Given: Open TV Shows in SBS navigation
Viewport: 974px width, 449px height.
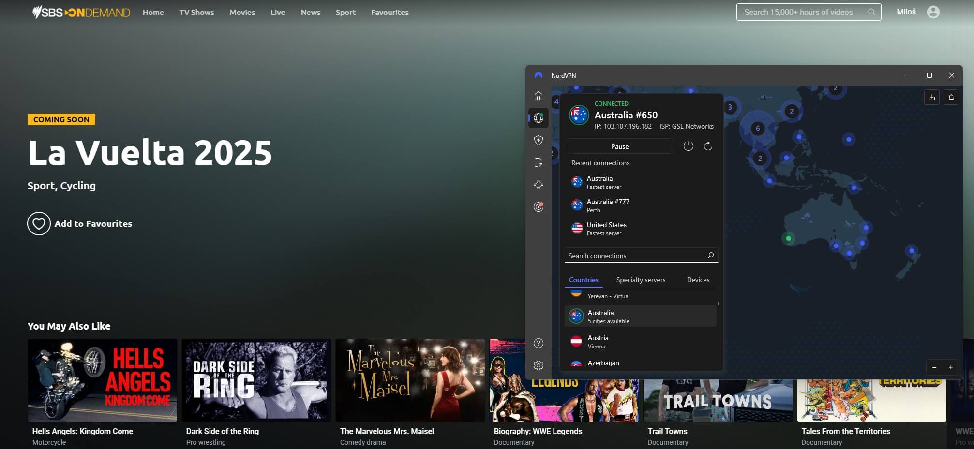Looking at the screenshot, I should pyautogui.click(x=196, y=12).
